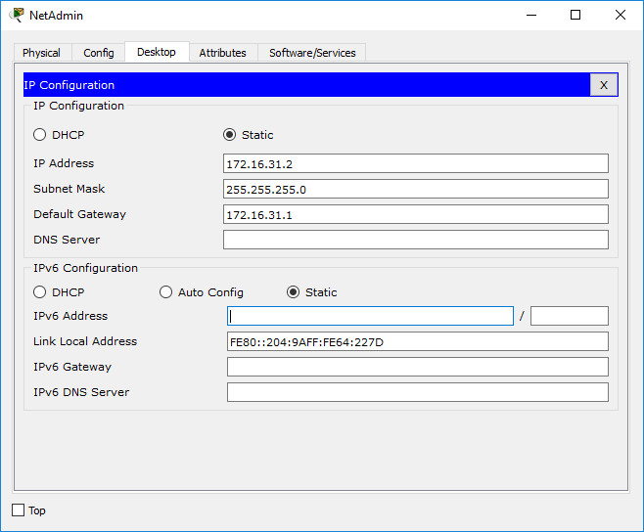Maximize the NetAdmin window
This screenshot has height=532, width=644.
coord(575,16)
